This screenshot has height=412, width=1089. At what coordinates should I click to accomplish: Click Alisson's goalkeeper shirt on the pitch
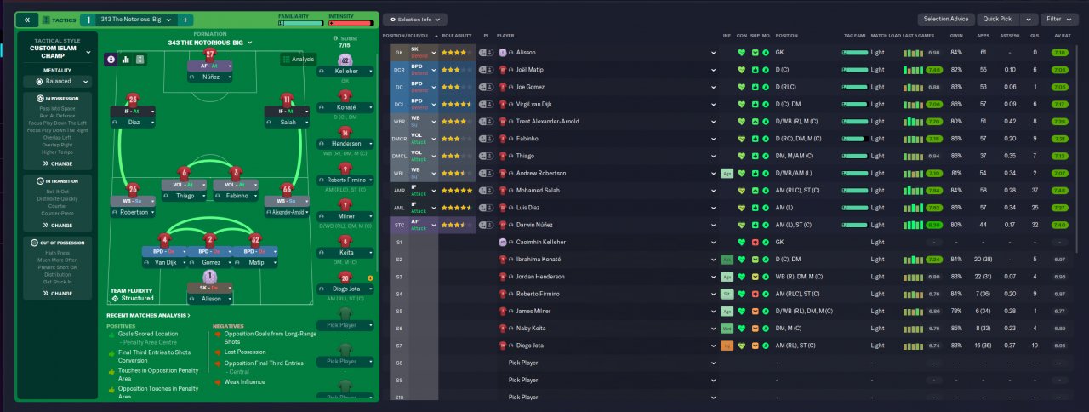(x=211, y=277)
